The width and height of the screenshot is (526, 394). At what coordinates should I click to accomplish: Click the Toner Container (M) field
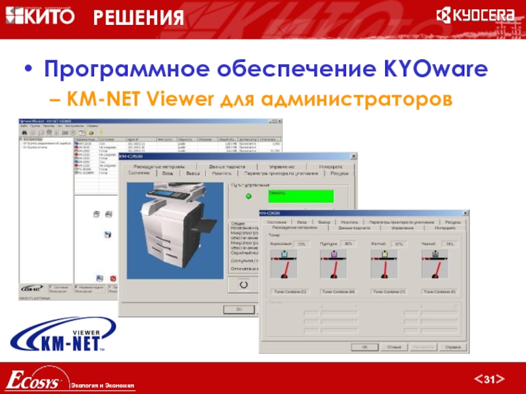(339, 292)
